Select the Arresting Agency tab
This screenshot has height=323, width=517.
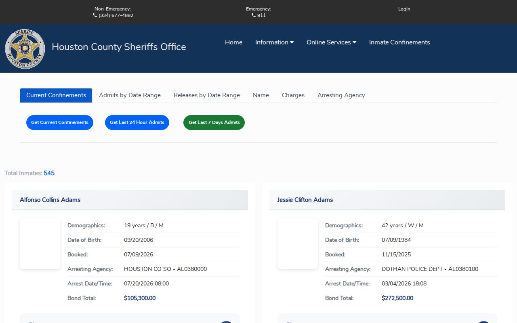[x=341, y=95]
